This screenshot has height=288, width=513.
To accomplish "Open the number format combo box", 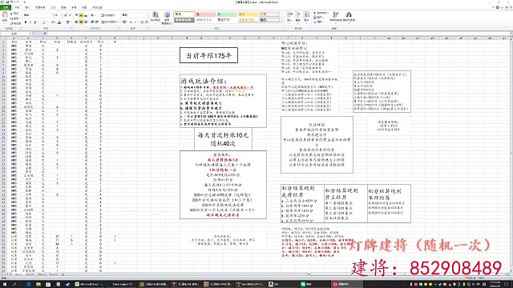I will tap(135, 15).
